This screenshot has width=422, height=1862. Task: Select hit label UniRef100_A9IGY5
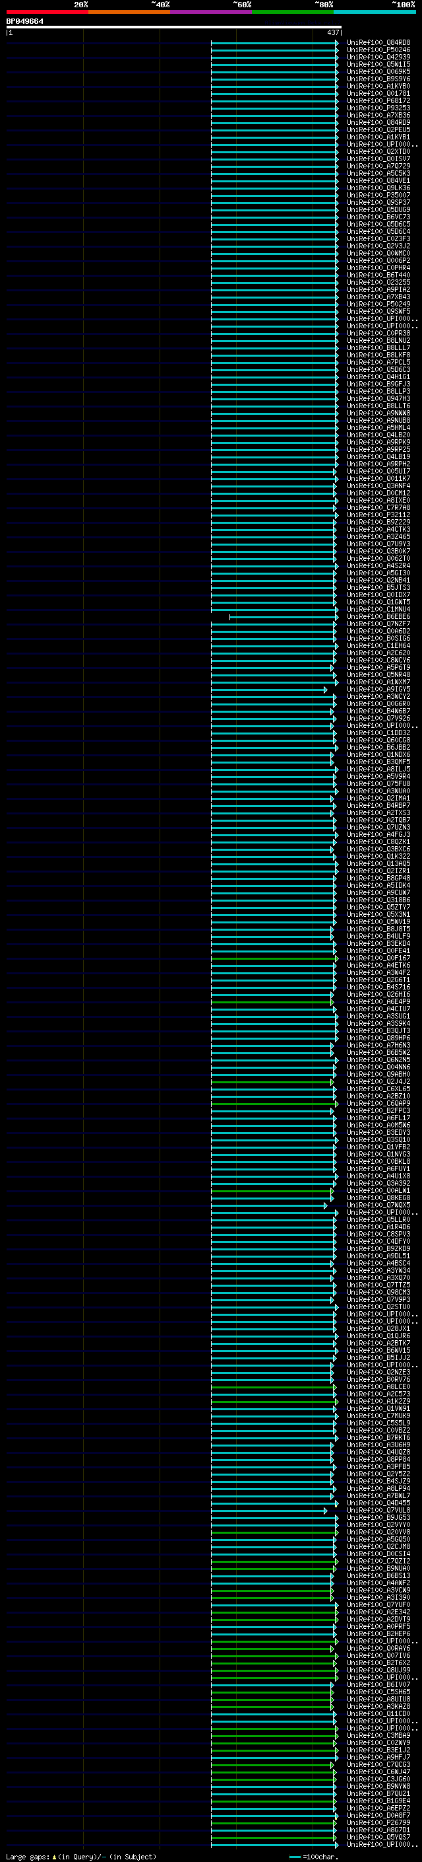pyautogui.click(x=378, y=690)
